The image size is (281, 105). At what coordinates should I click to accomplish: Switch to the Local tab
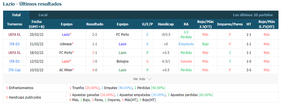click(x=43, y=15)
